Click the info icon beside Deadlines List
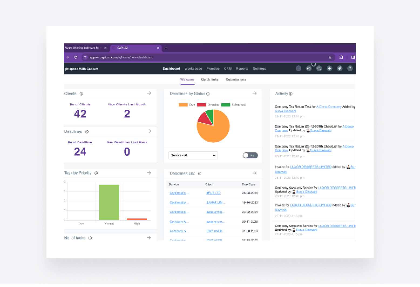 200,173
